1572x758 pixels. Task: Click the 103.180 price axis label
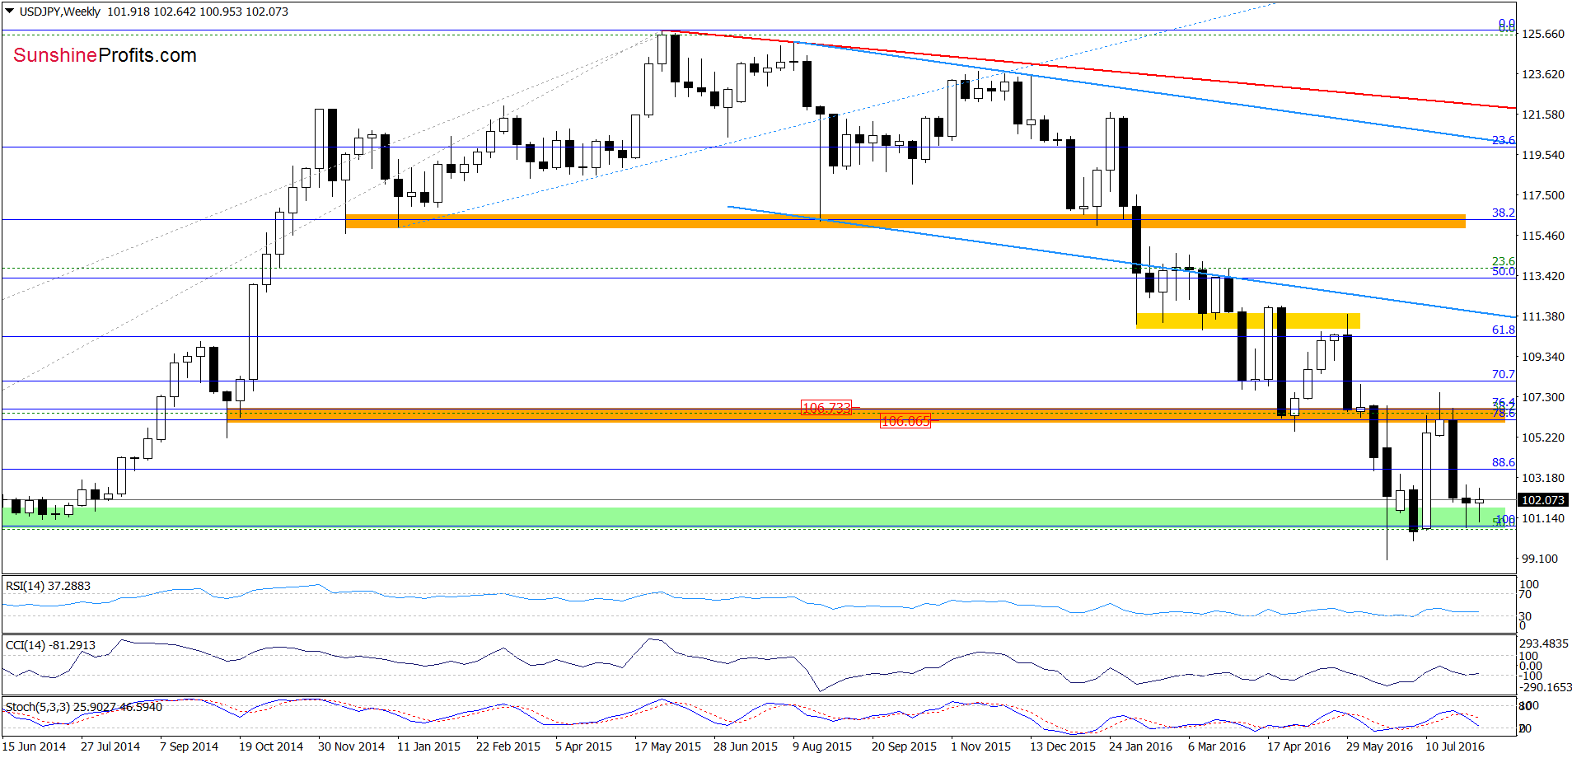click(x=1543, y=478)
